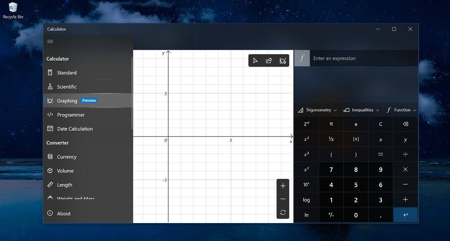Zoom out on the graph
This screenshot has width=450, height=241.
283,199
